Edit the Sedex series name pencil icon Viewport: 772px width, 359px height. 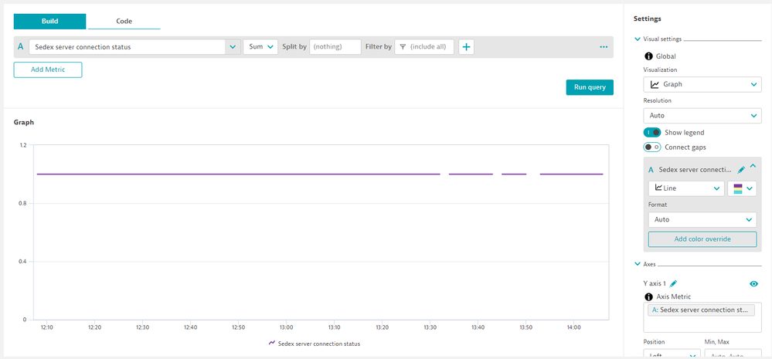[x=741, y=169]
